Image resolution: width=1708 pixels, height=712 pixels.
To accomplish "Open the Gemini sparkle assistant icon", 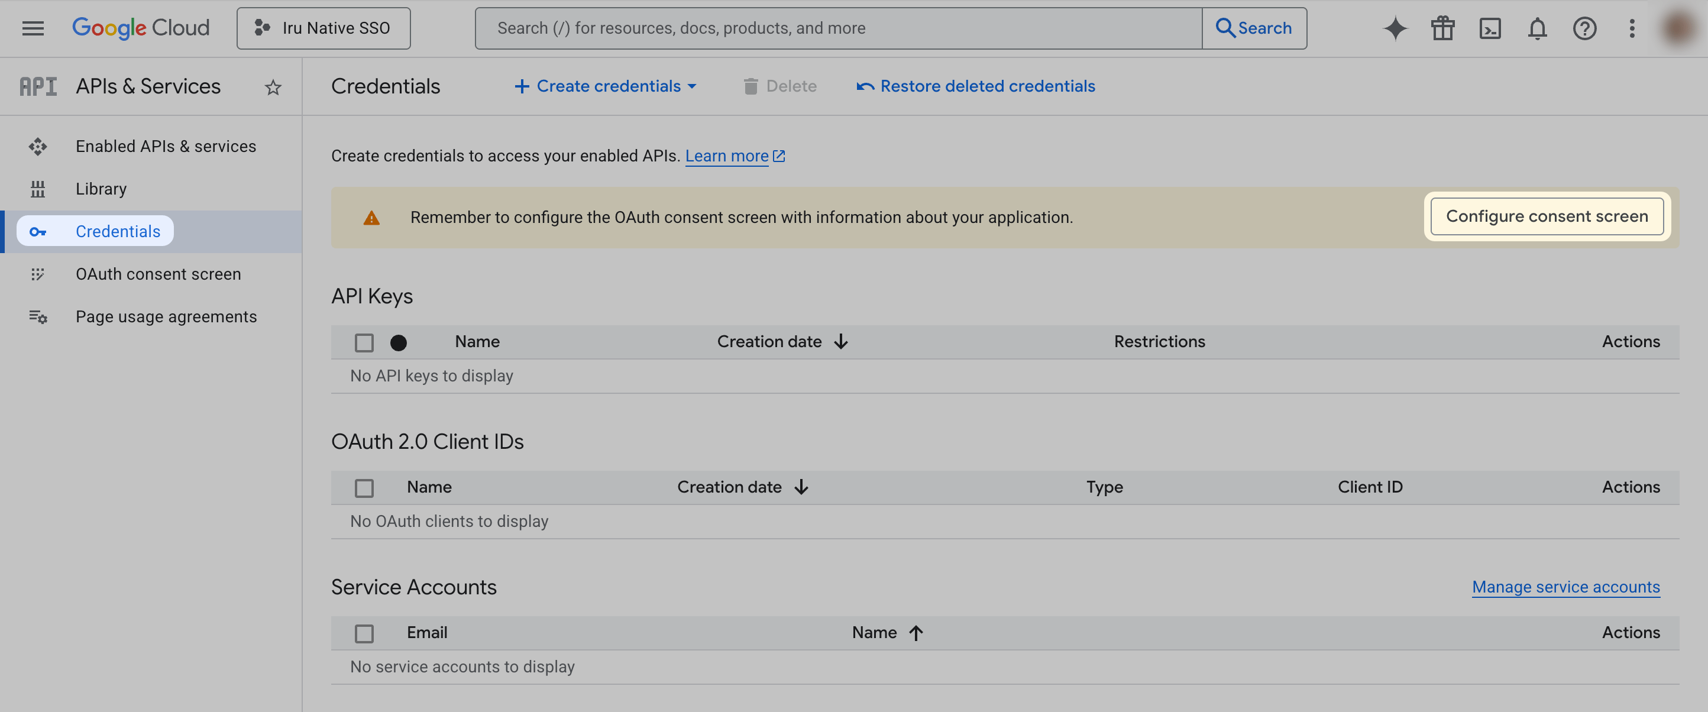I will tap(1395, 28).
